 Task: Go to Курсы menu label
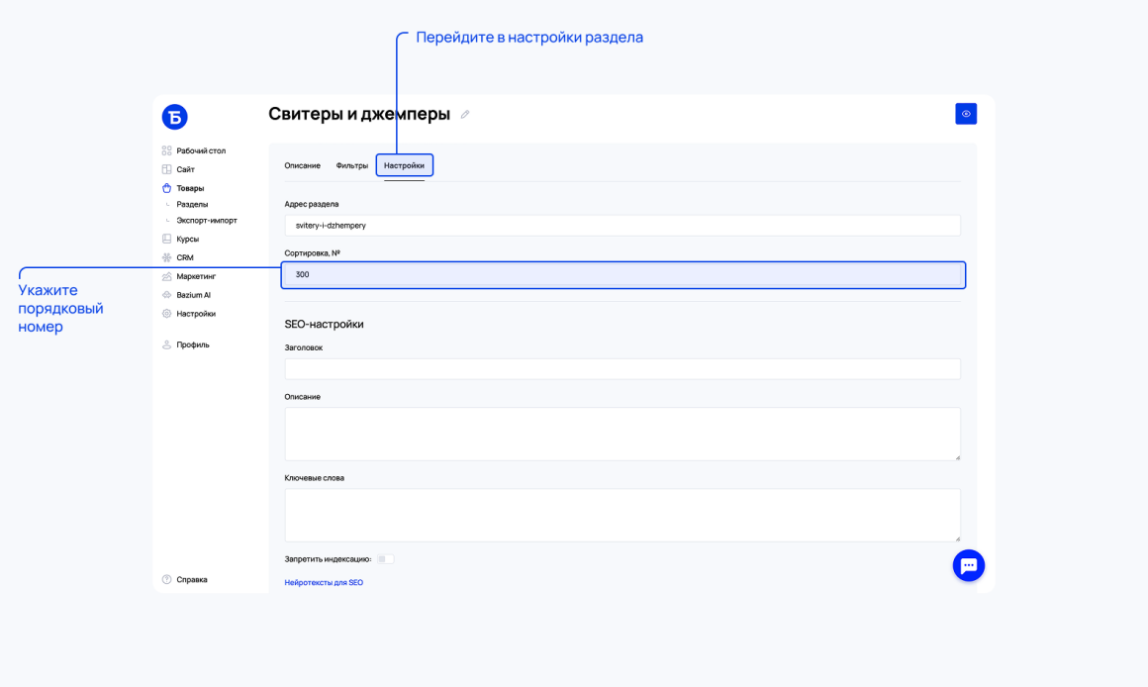[x=187, y=239]
